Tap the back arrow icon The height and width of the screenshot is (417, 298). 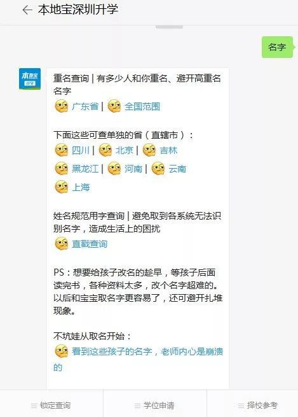[x=27, y=10]
